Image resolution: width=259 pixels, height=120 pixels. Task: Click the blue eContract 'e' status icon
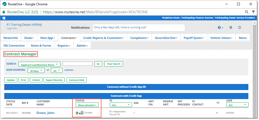(80, 113)
